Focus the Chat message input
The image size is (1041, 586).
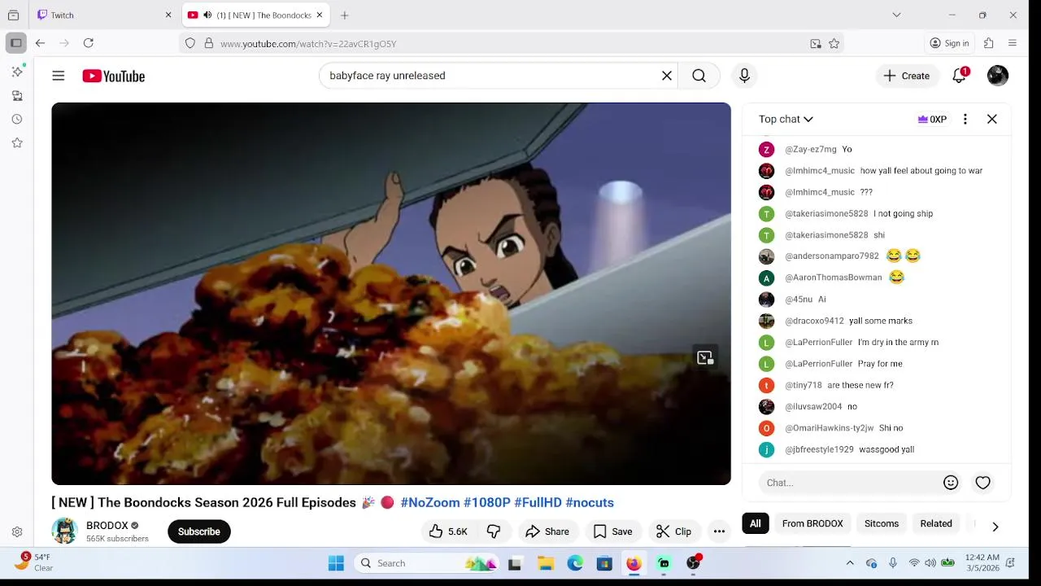click(x=850, y=483)
